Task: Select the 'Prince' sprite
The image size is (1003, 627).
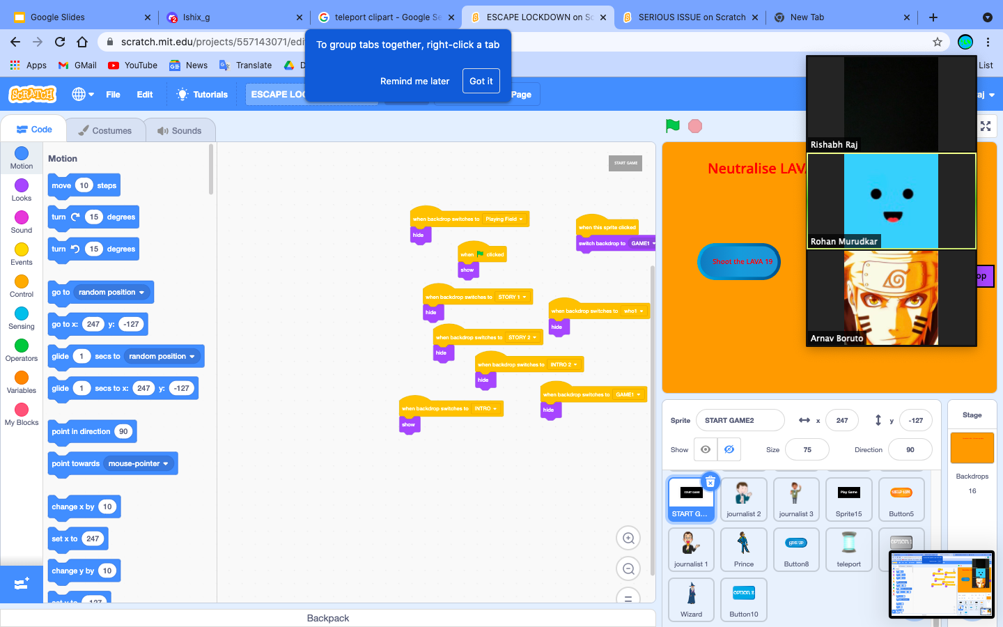Action: (x=743, y=549)
